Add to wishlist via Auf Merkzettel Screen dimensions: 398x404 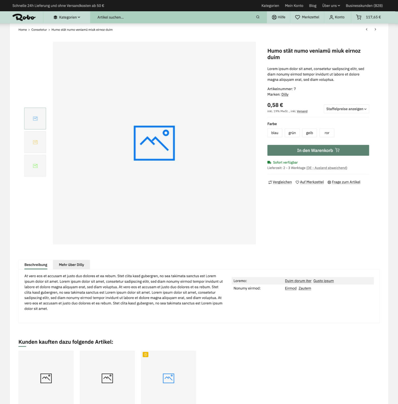click(x=309, y=182)
